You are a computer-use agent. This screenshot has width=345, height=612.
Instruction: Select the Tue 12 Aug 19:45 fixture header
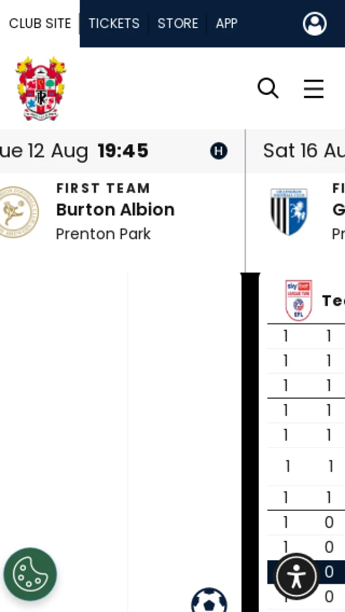122,151
